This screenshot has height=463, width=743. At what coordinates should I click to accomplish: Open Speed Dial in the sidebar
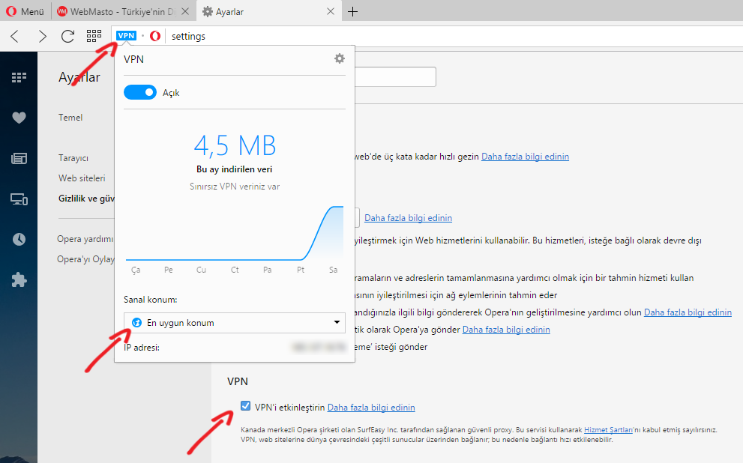click(19, 77)
